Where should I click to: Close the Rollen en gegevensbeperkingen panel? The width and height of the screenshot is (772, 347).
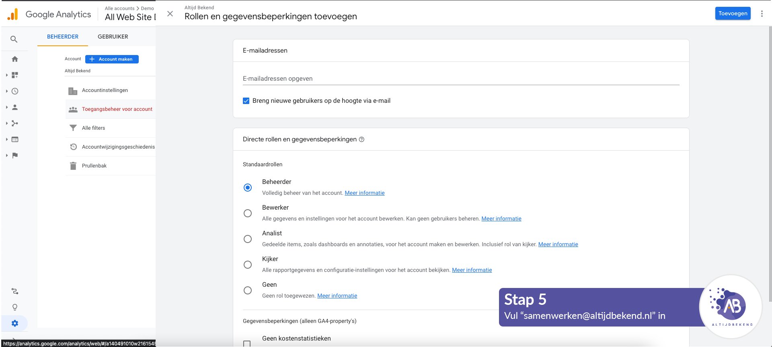coord(170,14)
